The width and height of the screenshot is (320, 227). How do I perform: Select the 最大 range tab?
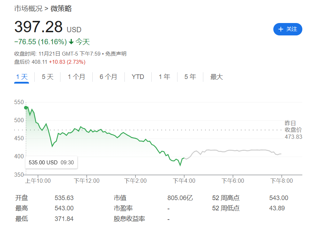click(x=216, y=77)
